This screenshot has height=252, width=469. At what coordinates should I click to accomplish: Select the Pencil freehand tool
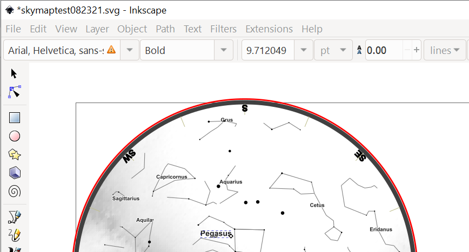(x=15, y=235)
